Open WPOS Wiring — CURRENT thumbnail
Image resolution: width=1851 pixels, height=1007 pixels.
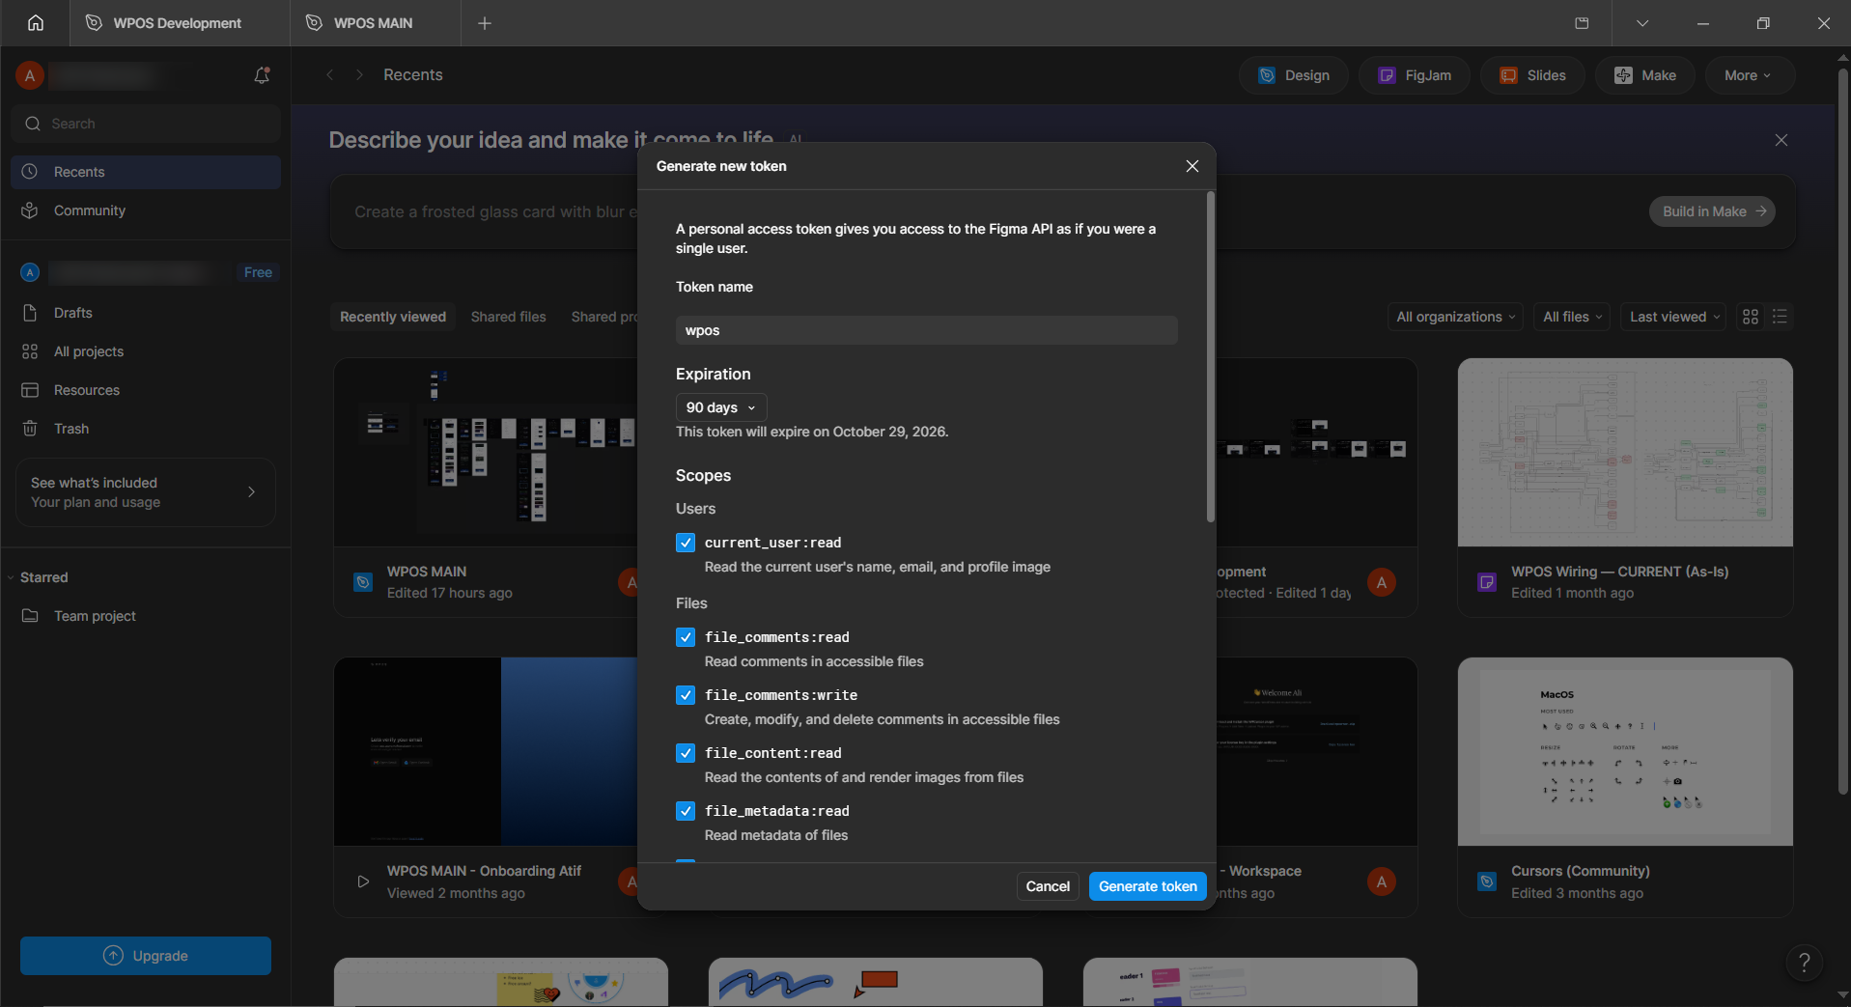click(1625, 452)
